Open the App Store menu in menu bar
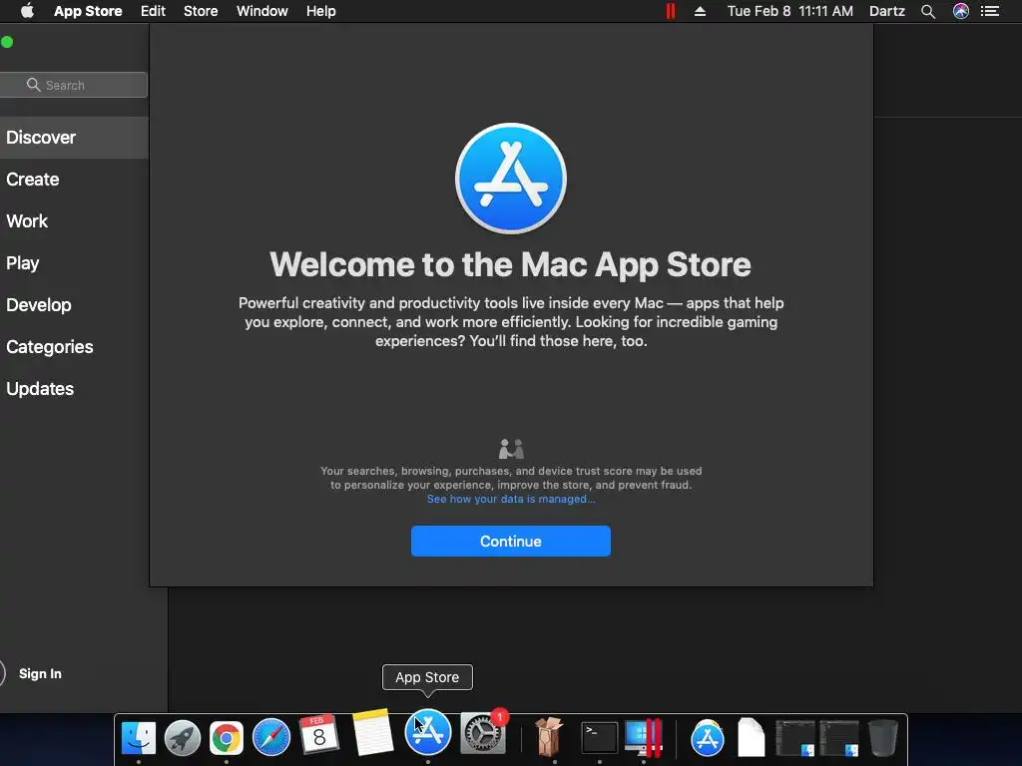1022x766 pixels. [88, 11]
